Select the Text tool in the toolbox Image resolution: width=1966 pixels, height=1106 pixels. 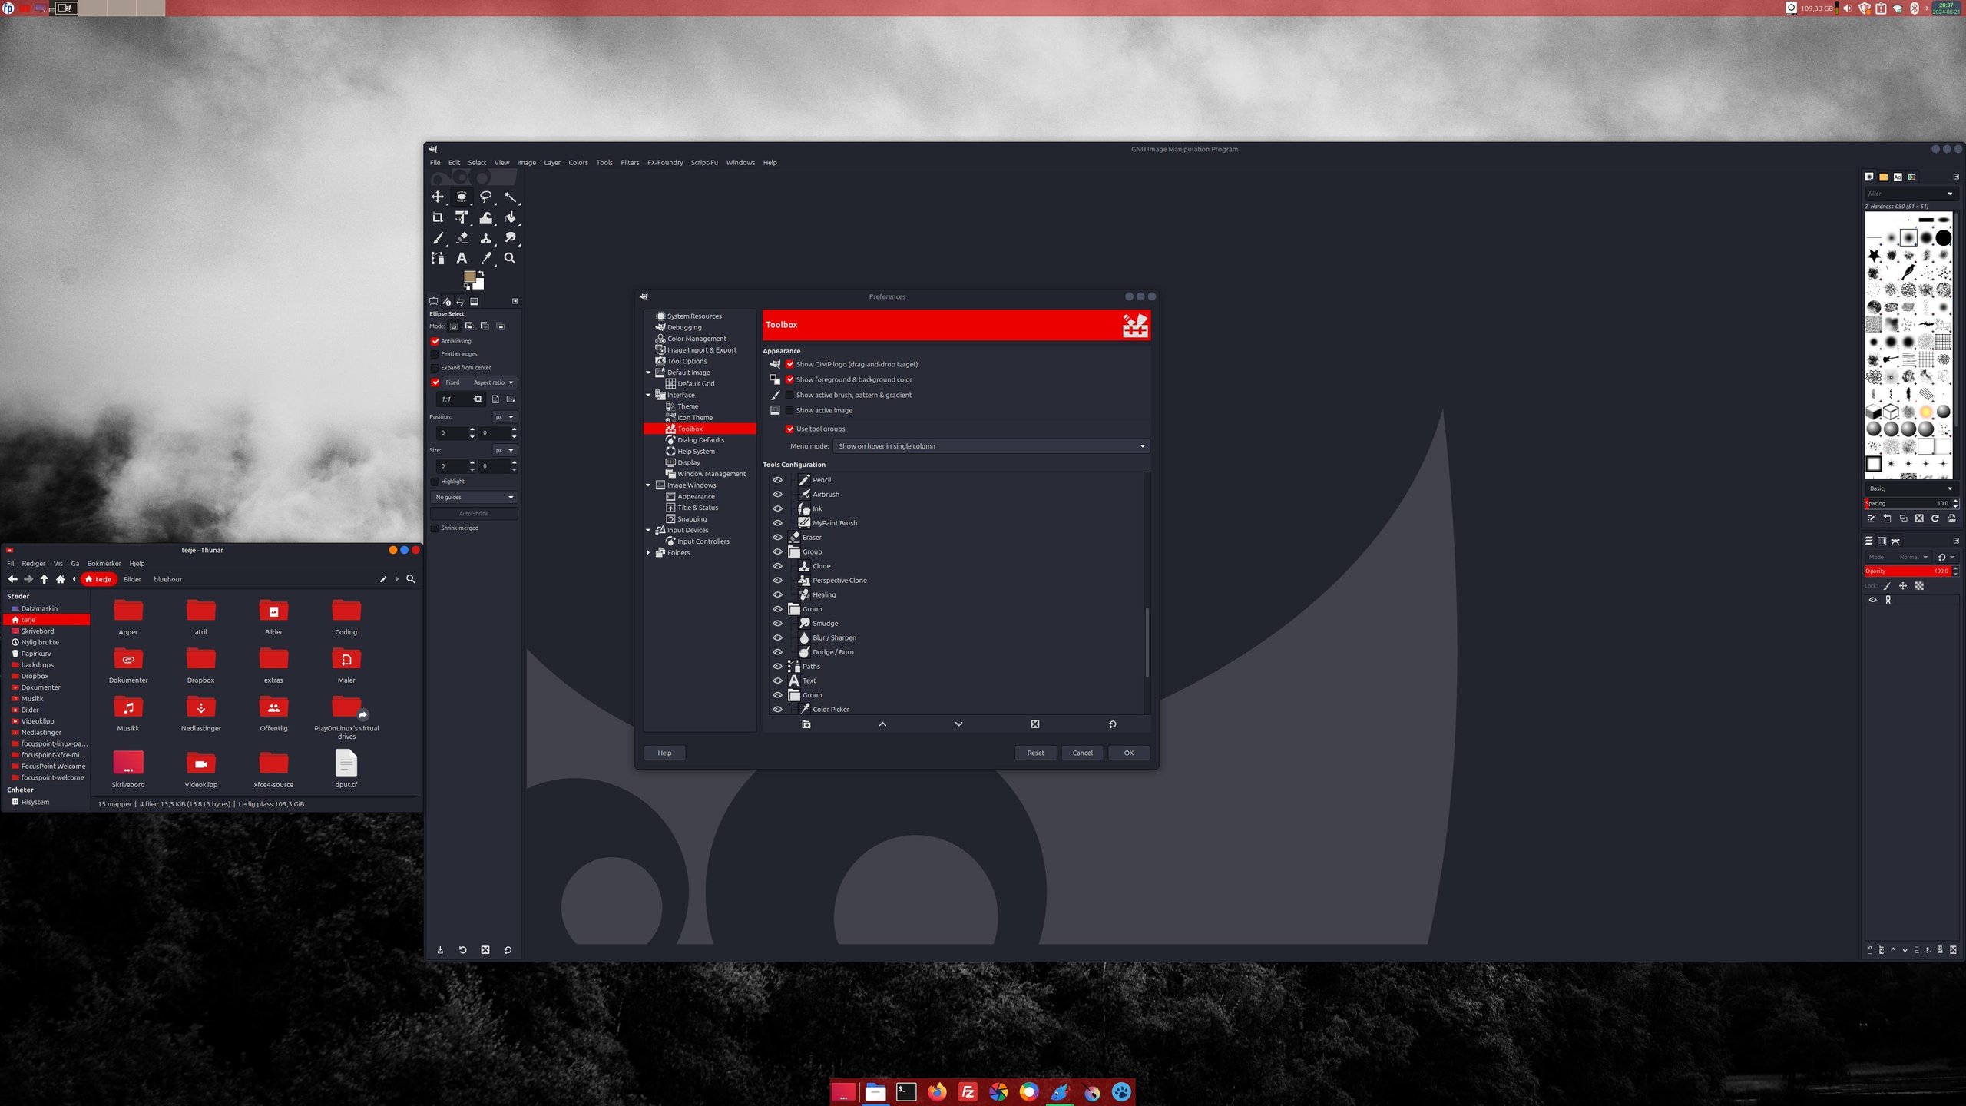click(462, 259)
